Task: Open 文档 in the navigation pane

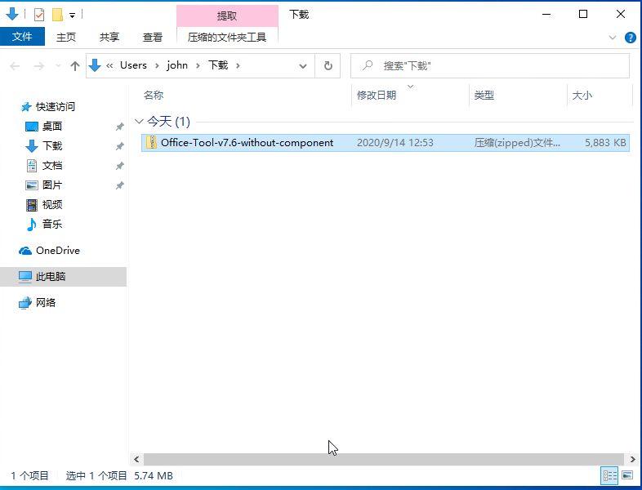Action: click(x=52, y=166)
